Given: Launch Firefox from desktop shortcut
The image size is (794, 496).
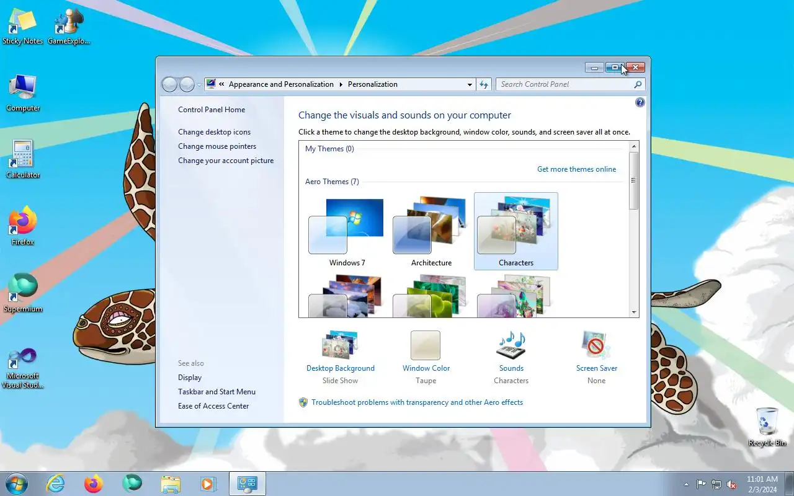Looking at the screenshot, I should [x=23, y=227].
